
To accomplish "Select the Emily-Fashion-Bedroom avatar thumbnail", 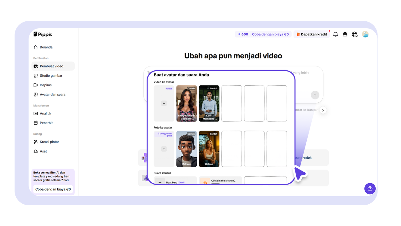I will click(186, 104).
